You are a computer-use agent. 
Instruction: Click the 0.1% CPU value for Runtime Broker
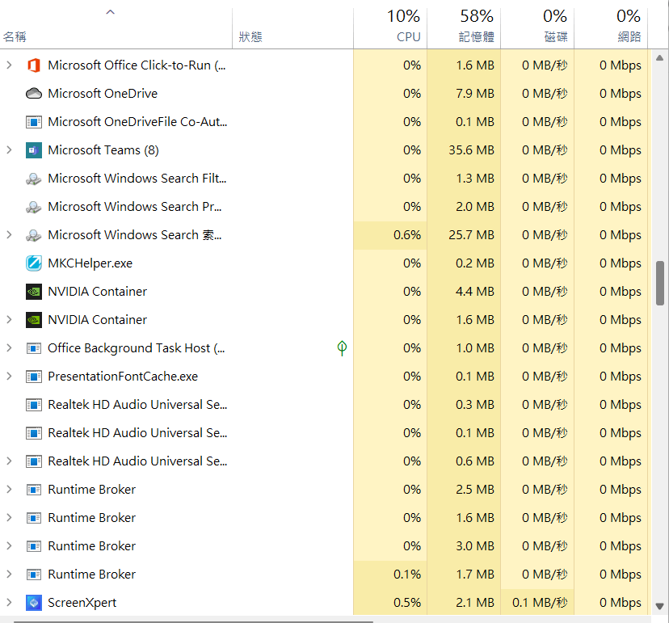tap(407, 575)
